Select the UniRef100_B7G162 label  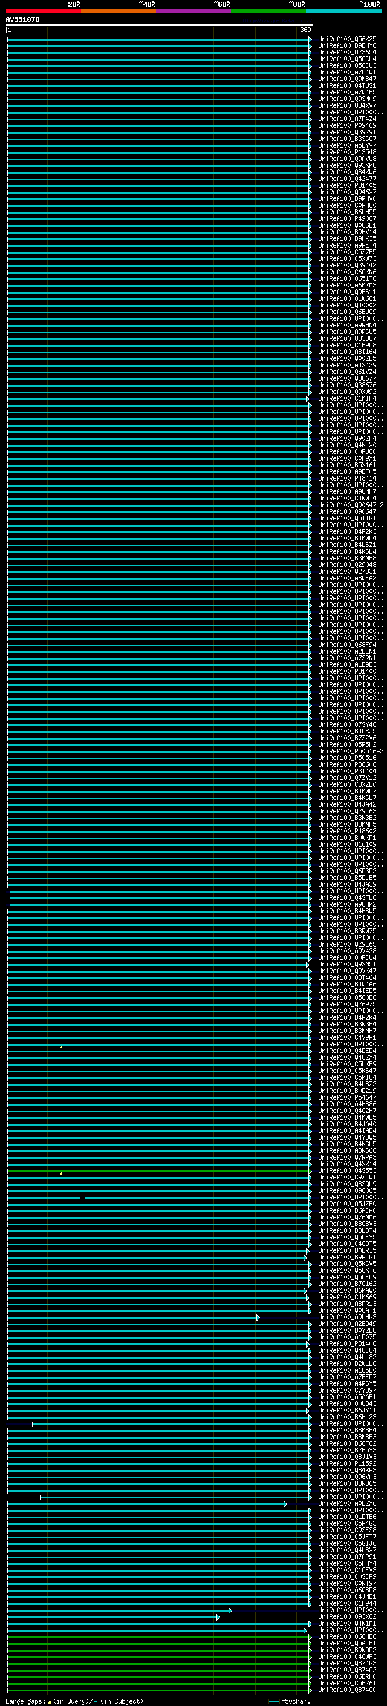(x=346, y=1283)
